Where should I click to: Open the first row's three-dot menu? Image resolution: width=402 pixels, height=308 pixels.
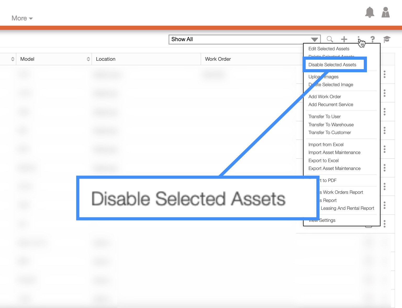tap(384, 74)
